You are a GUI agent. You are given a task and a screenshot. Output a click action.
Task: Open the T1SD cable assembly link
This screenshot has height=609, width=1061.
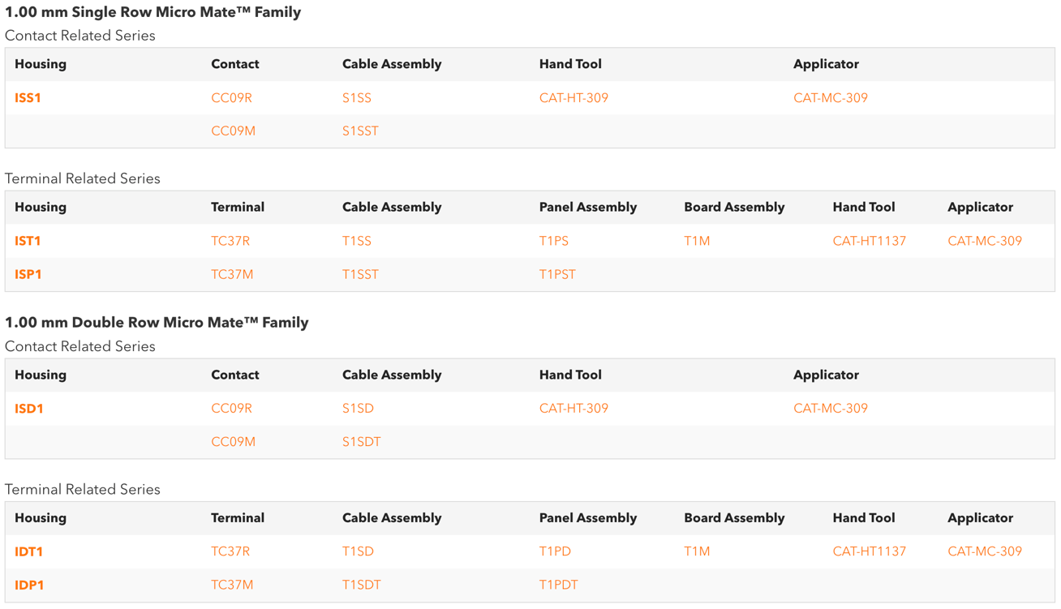coord(358,551)
